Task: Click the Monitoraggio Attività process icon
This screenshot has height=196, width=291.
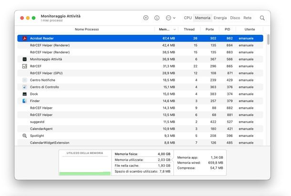Action: click(x=24, y=59)
